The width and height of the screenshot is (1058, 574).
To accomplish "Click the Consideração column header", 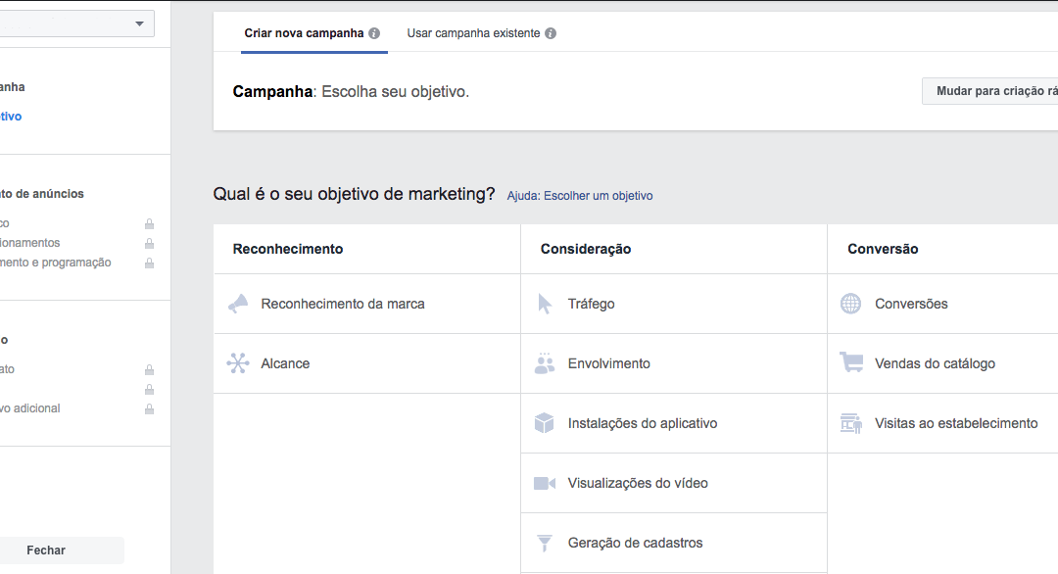I will [586, 249].
